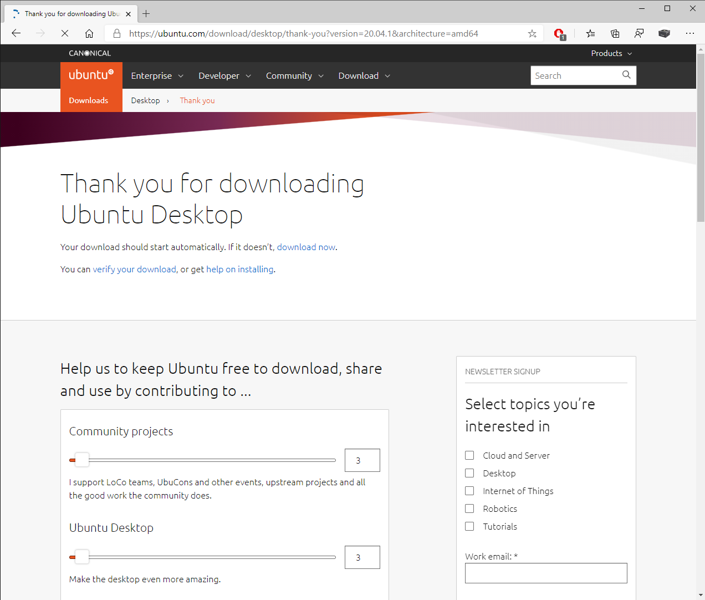Click the Work email input field
This screenshot has height=600, width=705.
(546, 573)
